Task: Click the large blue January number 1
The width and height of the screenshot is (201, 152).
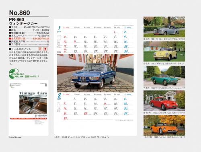Action: [59, 28]
